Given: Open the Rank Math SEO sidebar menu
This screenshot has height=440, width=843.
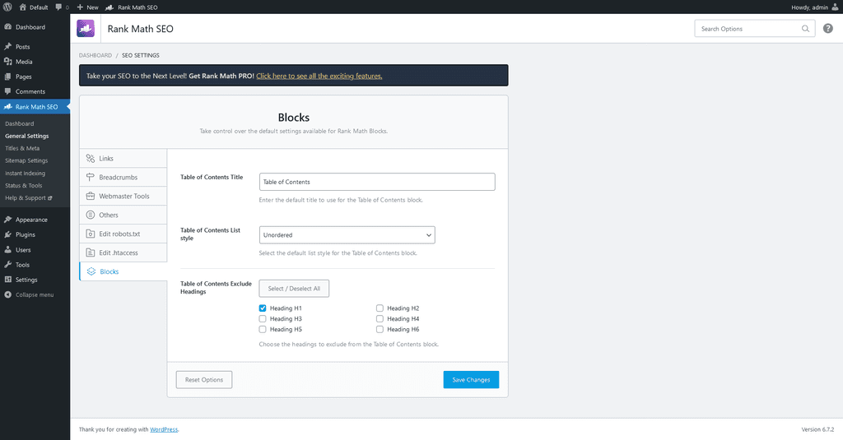Looking at the screenshot, I should click(x=35, y=107).
